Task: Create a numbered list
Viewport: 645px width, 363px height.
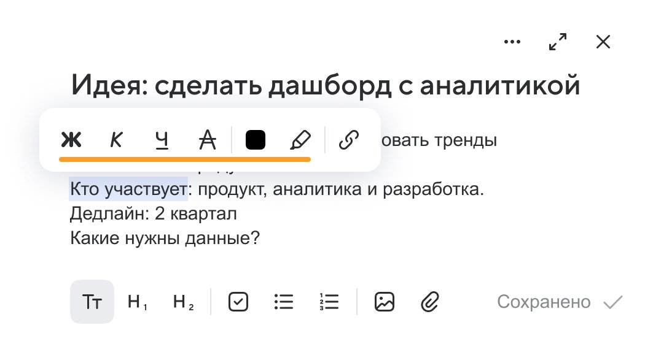Action: click(x=329, y=302)
